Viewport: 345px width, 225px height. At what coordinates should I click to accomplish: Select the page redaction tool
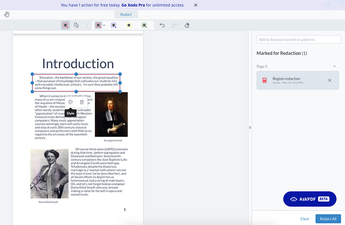click(76, 25)
